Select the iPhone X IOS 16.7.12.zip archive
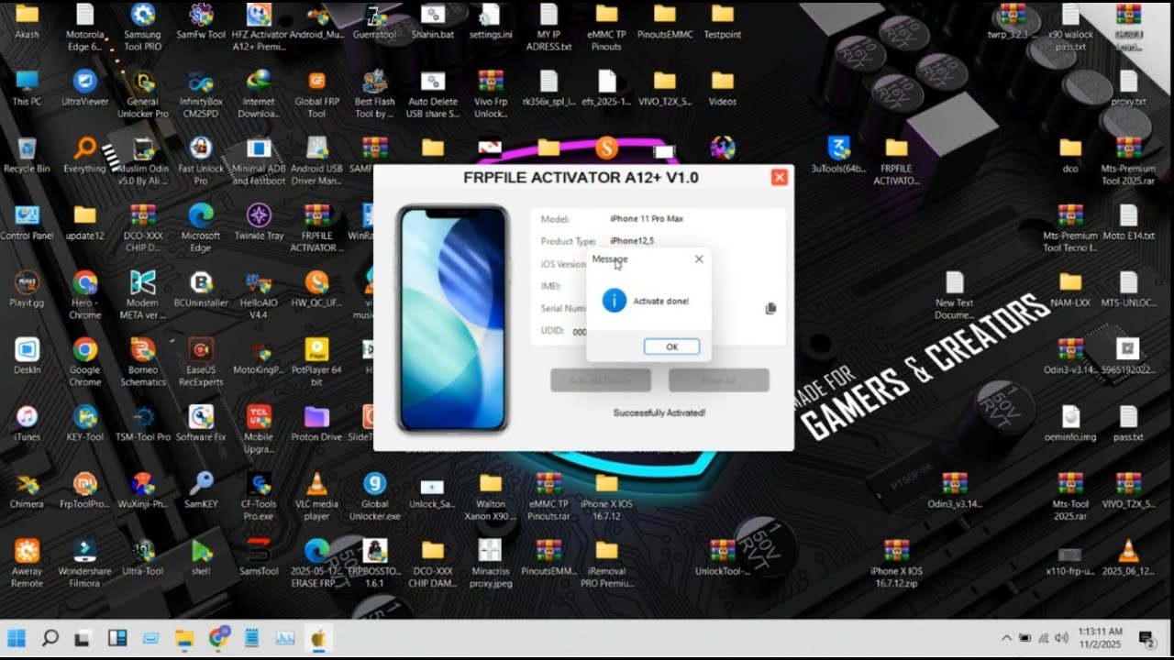 [896, 563]
